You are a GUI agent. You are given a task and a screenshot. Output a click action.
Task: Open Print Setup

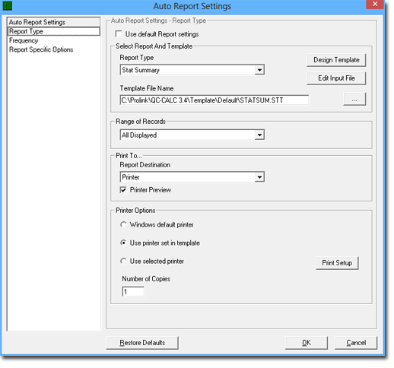pyautogui.click(x=337, y=263)
